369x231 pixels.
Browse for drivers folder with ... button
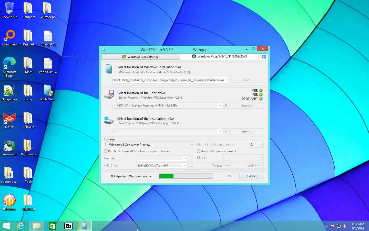pyautogui.click(x=191, y=166)
